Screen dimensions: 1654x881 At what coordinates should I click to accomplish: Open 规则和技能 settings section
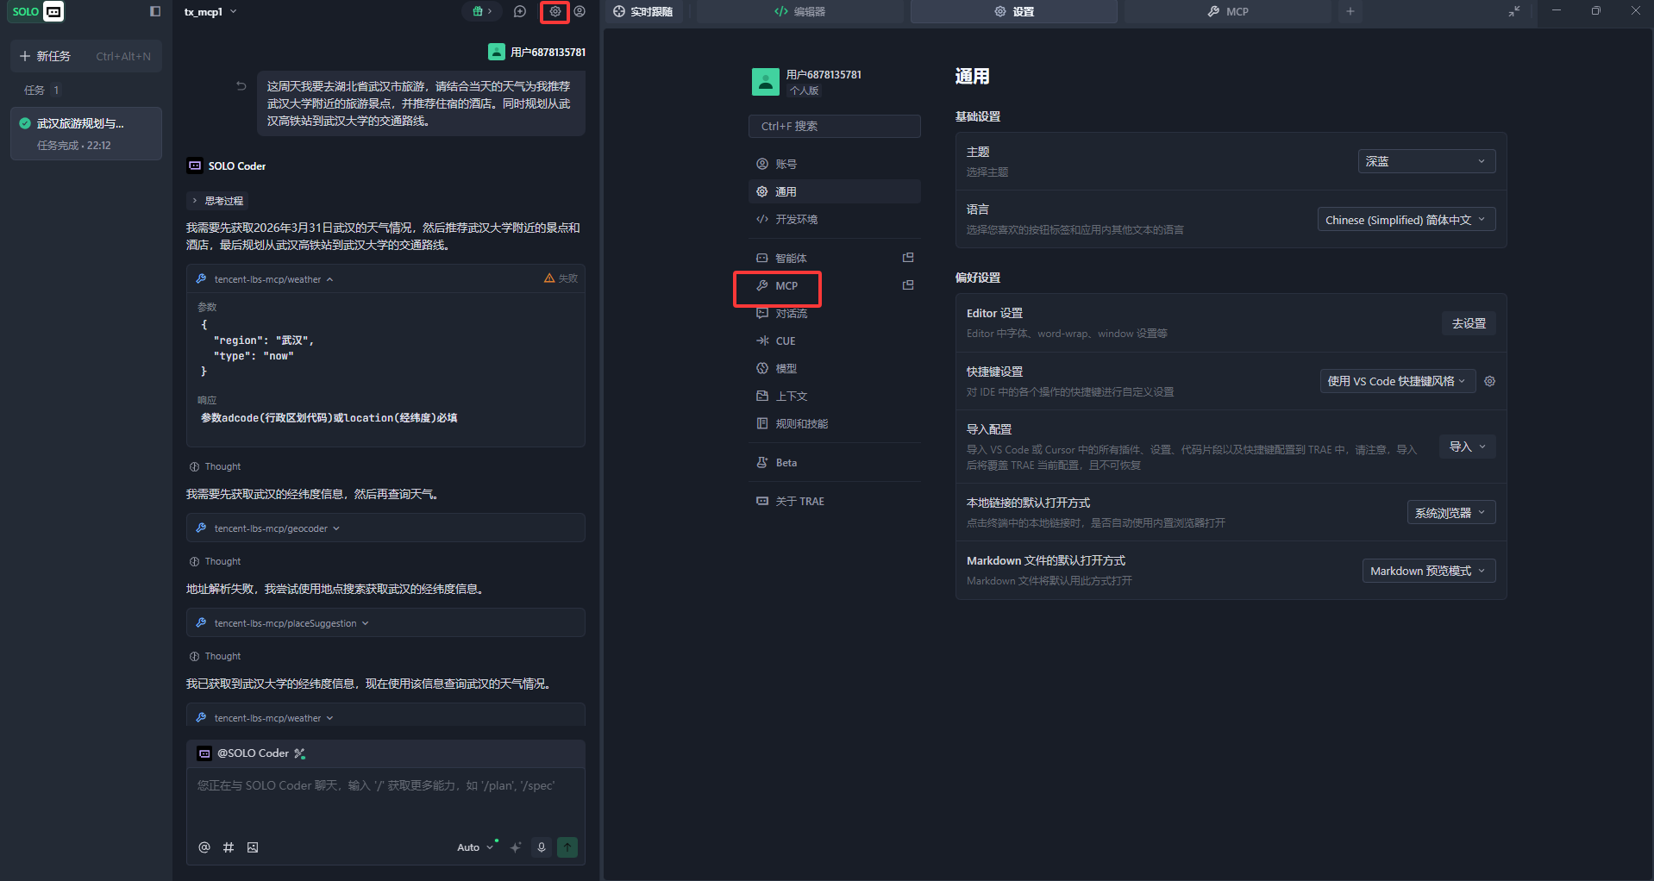coord(834,423)
